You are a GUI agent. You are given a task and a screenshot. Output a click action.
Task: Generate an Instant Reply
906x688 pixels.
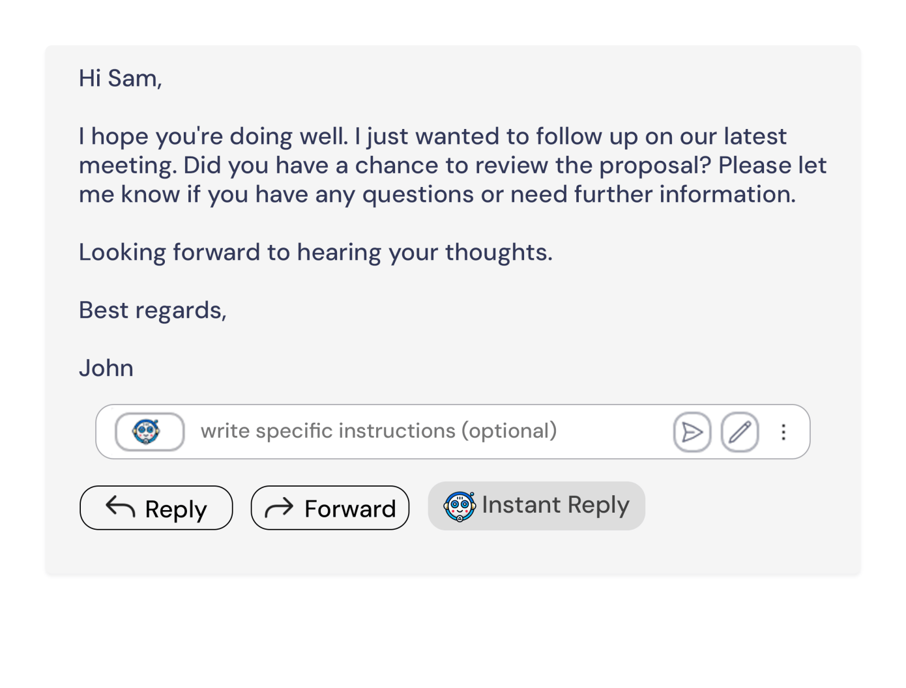point(536,506)
